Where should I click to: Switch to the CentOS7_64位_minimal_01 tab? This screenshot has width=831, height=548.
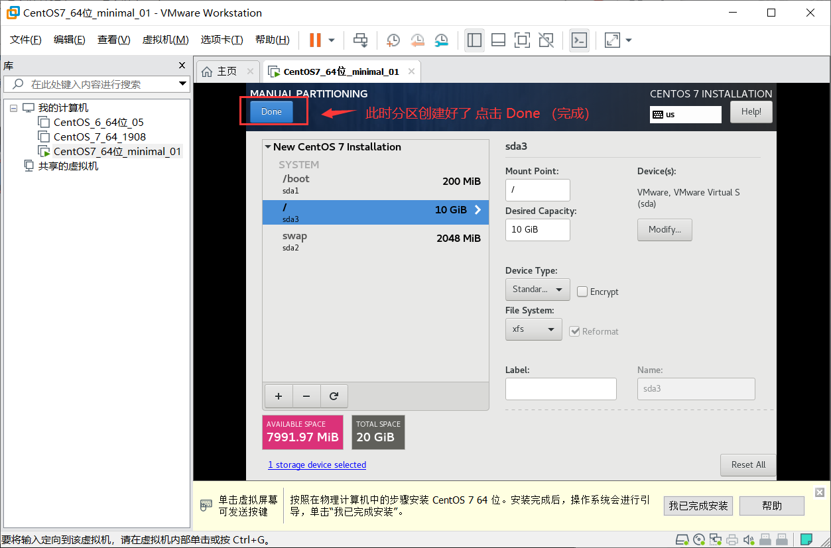point(342,71)
